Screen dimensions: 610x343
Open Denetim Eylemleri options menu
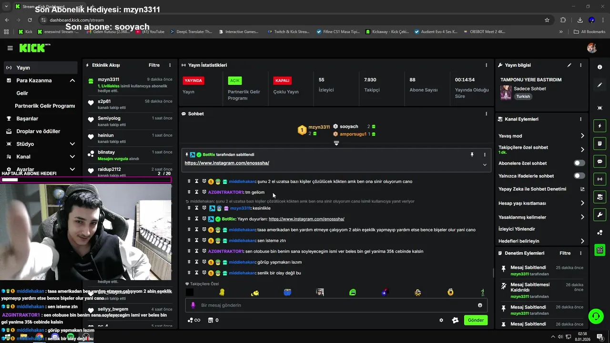[x=580, y=253]
